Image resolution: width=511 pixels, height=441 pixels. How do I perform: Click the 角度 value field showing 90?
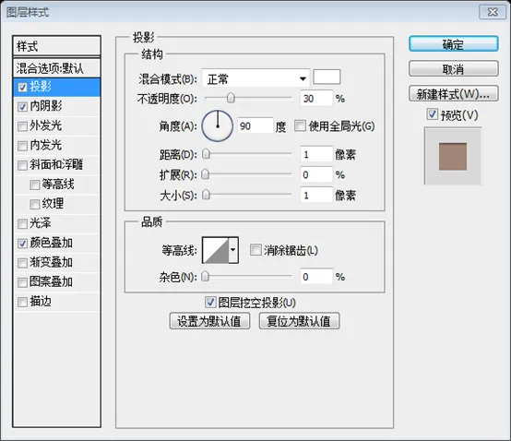[255, 125]
